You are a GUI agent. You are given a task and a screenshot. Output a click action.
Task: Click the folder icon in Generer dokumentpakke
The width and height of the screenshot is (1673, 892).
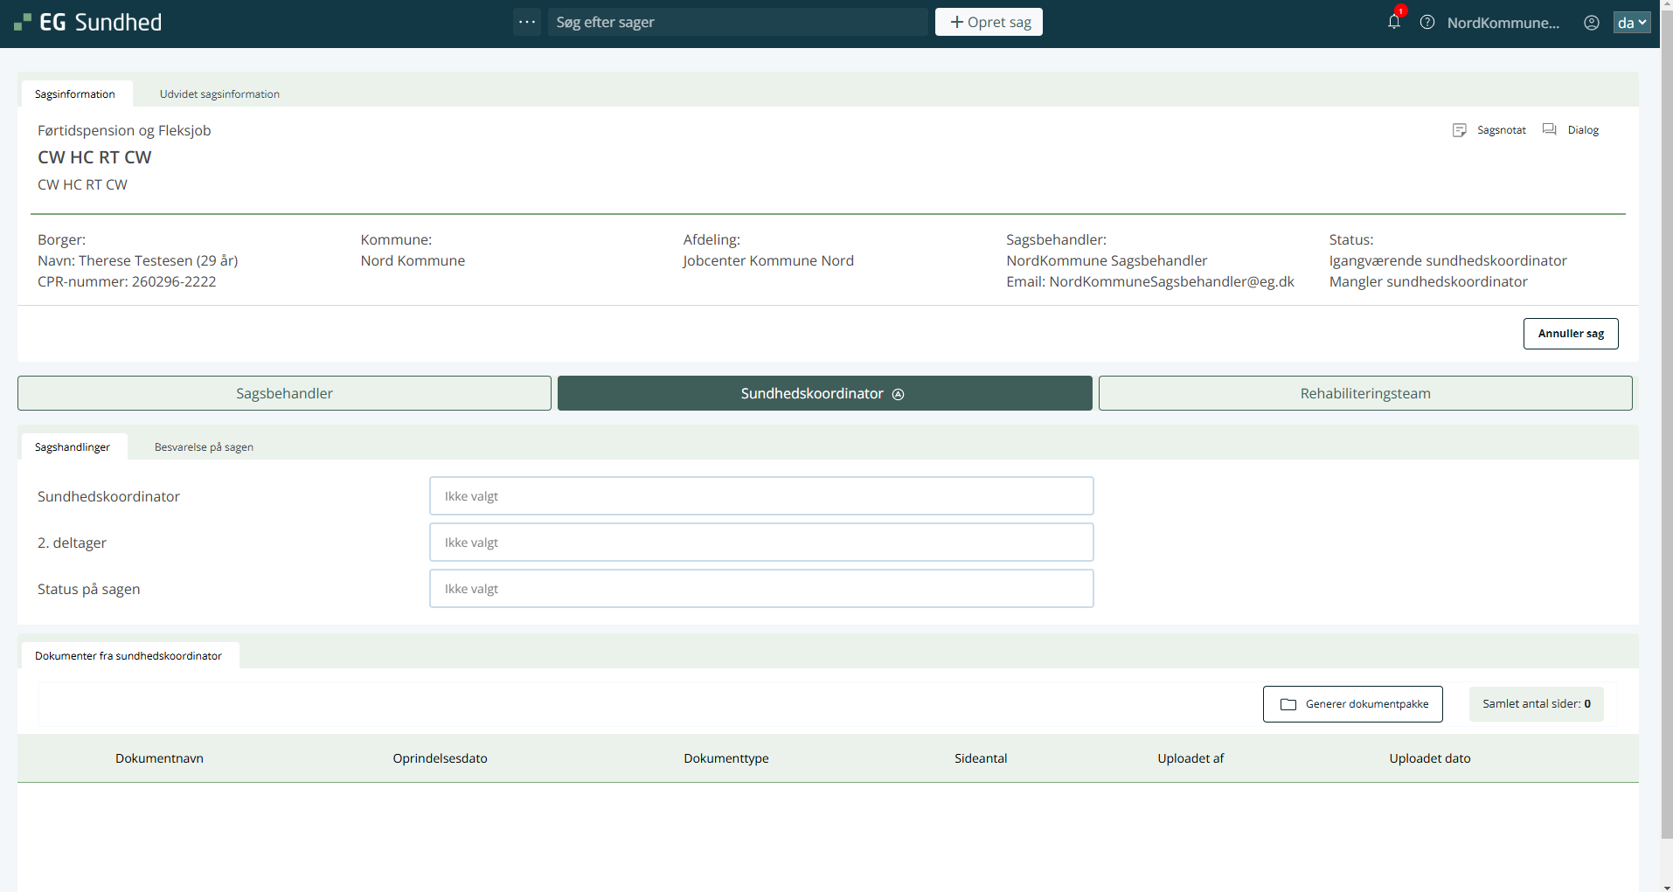[x=1288, y=704]
